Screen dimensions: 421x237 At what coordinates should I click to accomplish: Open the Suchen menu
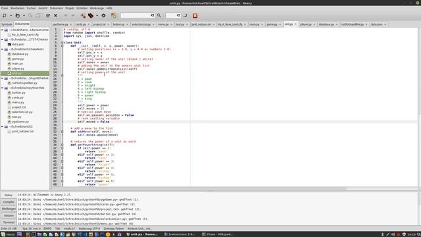tap(31, 9)
